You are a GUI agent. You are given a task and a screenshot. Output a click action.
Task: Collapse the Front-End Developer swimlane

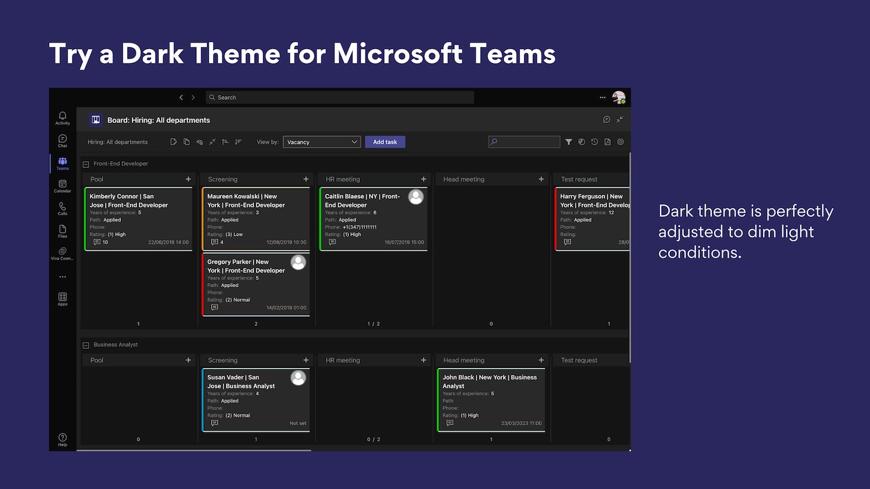(86, 164)
